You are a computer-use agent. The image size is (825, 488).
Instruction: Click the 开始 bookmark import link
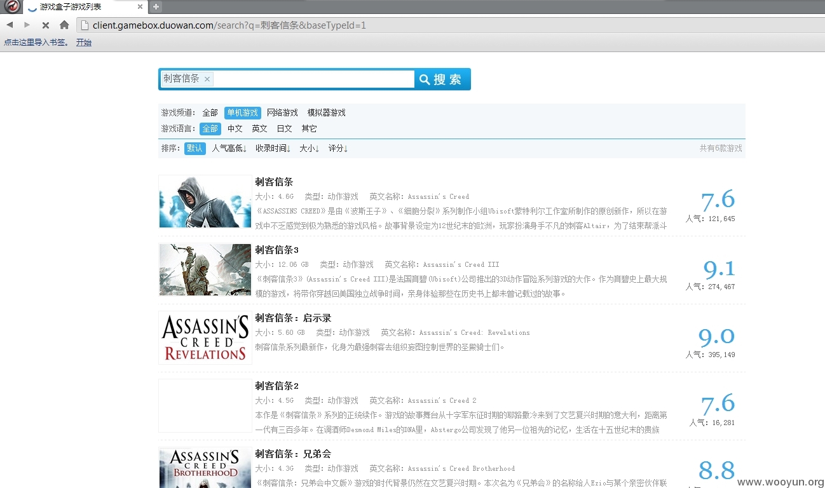click(x=84, y=43)
